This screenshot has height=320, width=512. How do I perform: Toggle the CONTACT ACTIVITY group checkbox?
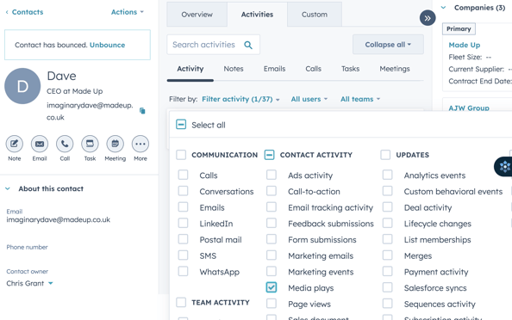coord(270,155)
